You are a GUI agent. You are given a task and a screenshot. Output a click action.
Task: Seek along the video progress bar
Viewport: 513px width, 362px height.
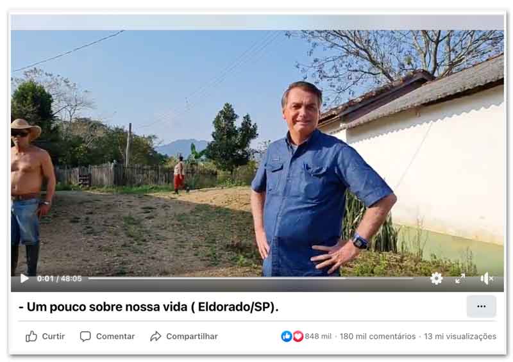pyautogui.click(x=250, y=278)
